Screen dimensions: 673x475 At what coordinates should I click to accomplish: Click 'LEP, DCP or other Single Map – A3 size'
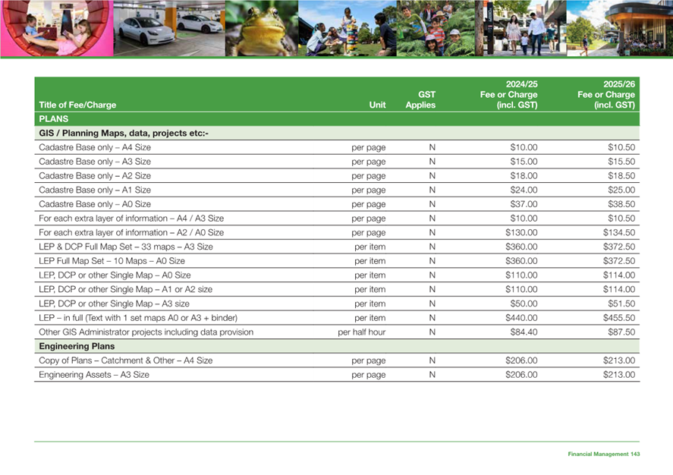tap(114, 304)
